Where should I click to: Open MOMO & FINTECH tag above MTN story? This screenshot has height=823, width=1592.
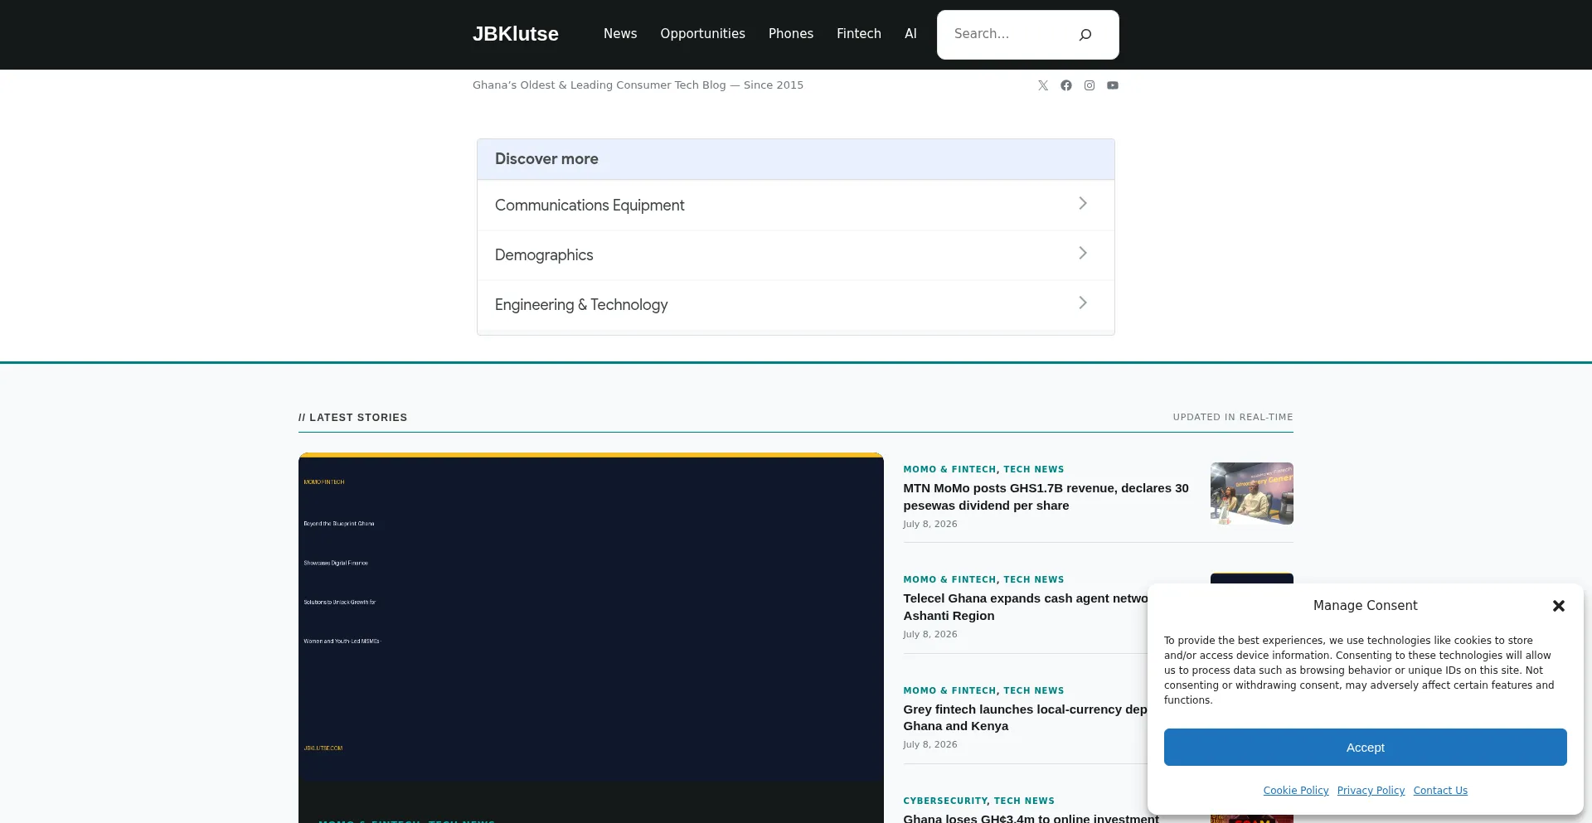coord(949,469)
